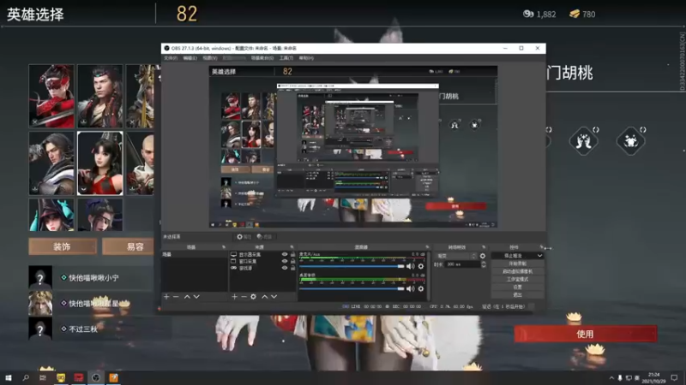The height and width of the screenshot is (385, 686).
Task: Adjust the 桌面音频 volume slider
Action: coord(352,288)
